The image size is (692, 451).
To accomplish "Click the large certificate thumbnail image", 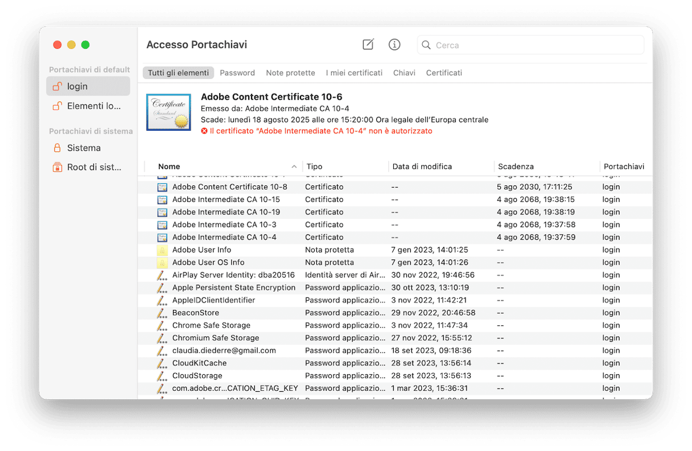I will pos(168,112).
